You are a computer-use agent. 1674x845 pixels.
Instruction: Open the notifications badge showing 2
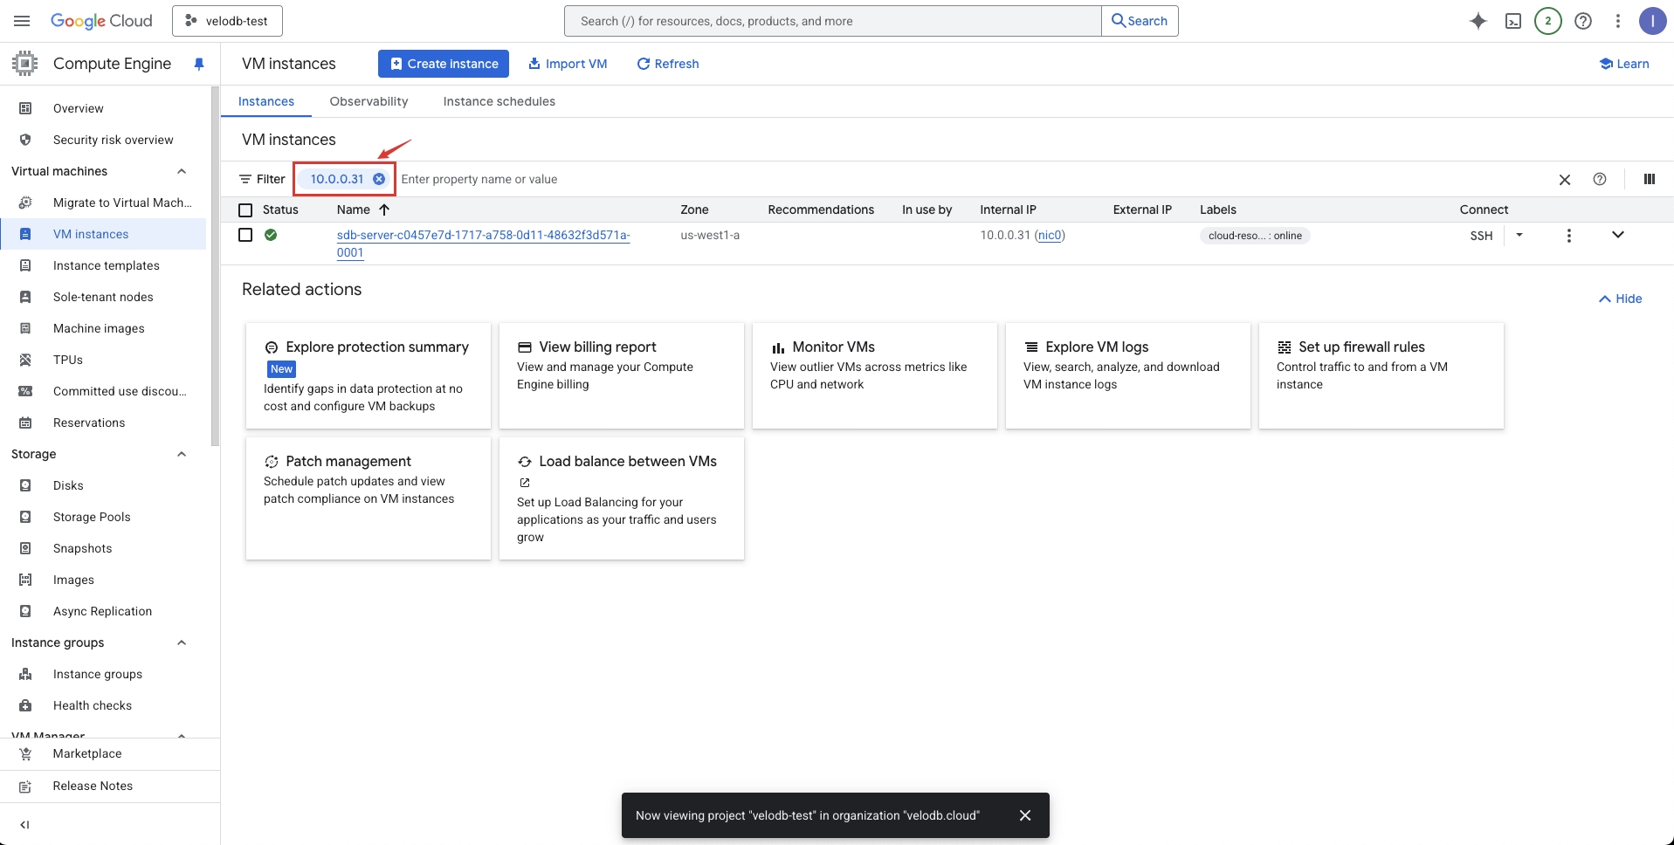[x=1548, y=21]
